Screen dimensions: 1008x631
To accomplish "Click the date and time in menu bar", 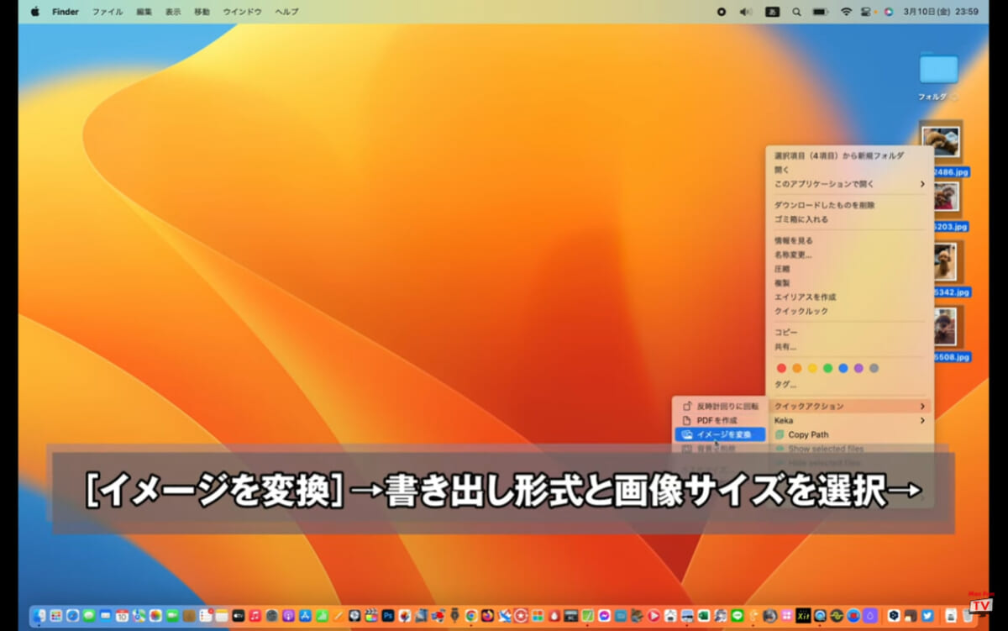I will (x=941, y=12).
